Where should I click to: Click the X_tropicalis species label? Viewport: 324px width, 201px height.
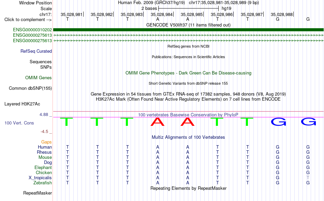coord(40,178)
